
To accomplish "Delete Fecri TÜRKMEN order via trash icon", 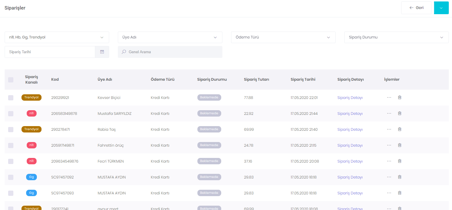I will pyautogui.click(x=399, y=161).
